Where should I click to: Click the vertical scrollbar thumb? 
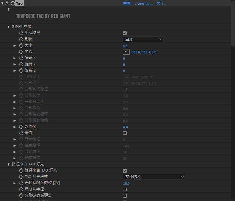click(233, 23)
